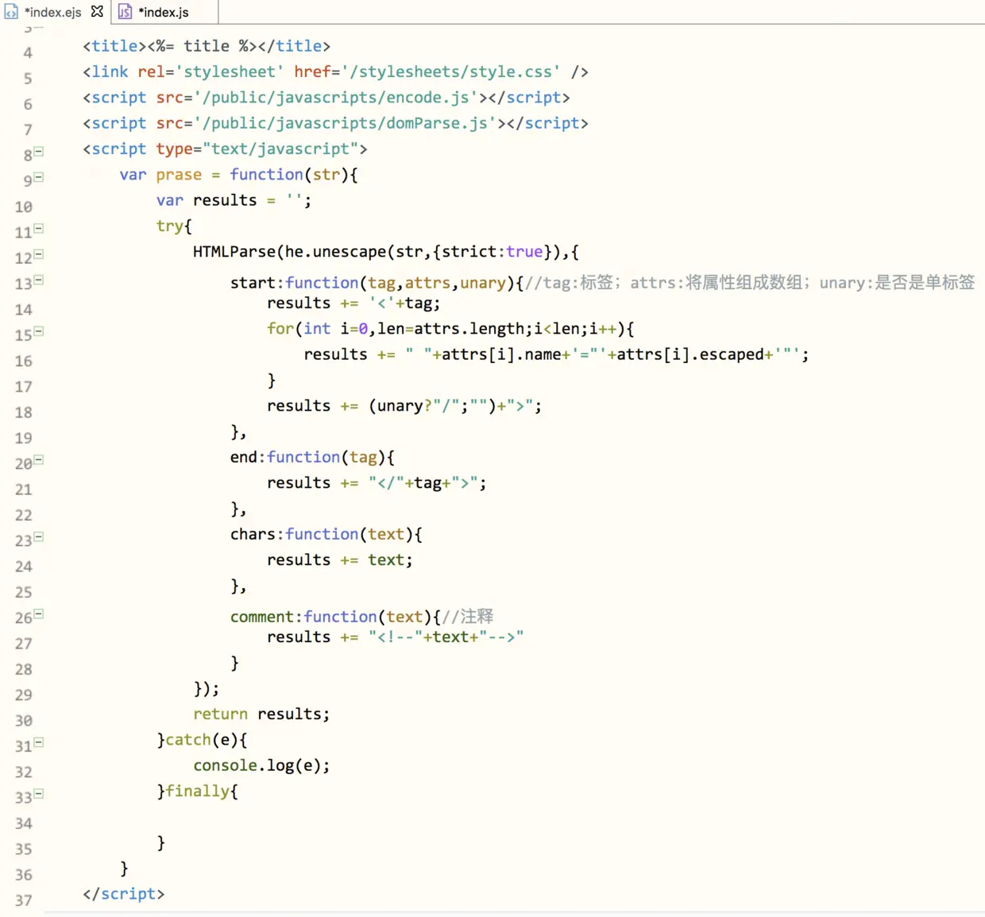Click the 'prase' variable name
Screen dimensions: 985x917
click(x=179, y=175)
